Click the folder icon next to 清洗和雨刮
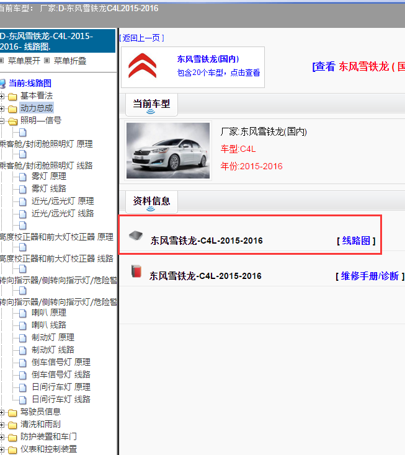 pos(12,425)
